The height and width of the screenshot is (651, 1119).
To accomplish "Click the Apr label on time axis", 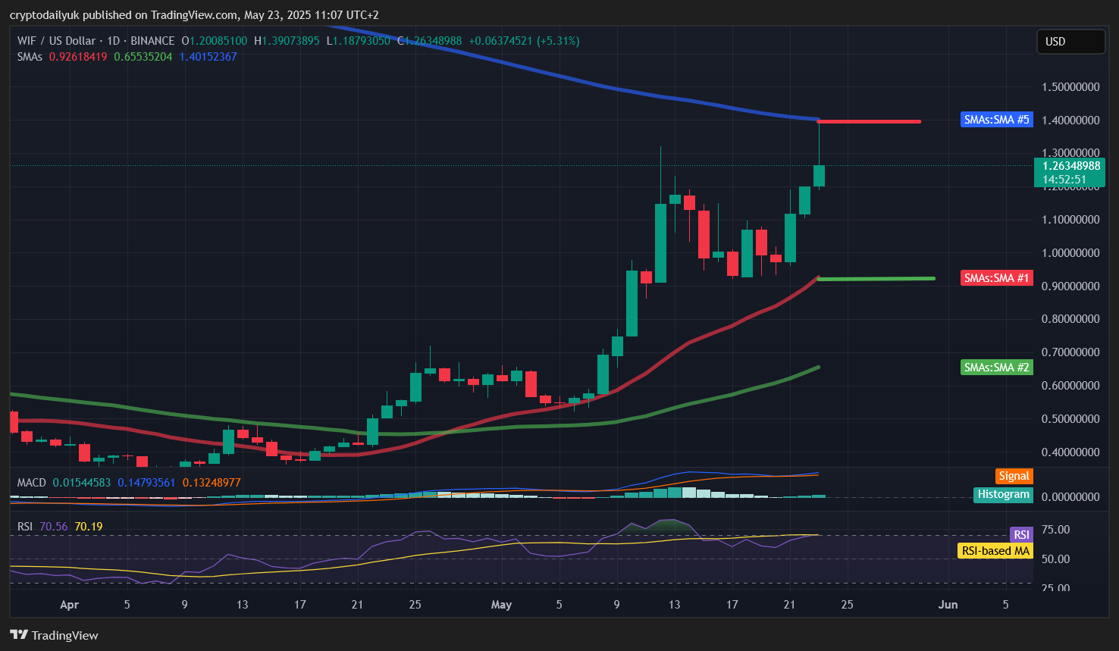I will pyautogui.click(x=69, y=605).
